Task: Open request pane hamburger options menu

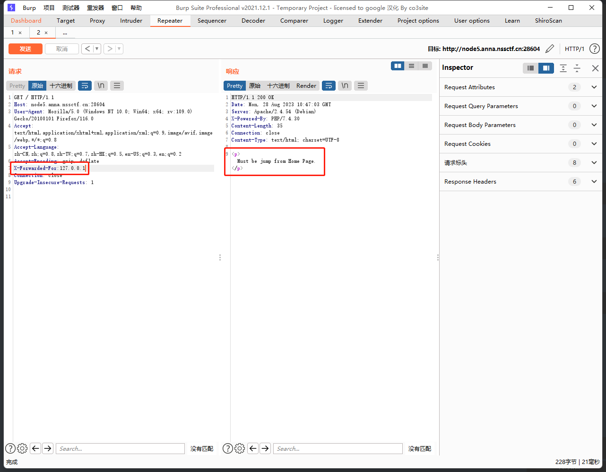Action: 117,85
